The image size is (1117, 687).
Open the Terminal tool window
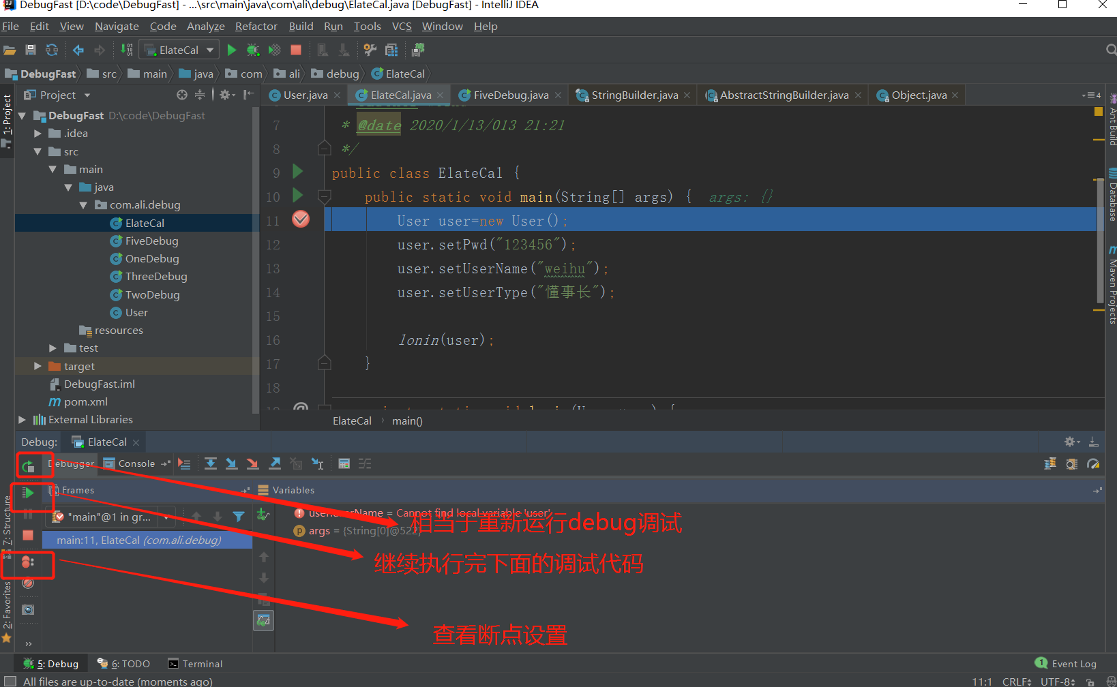click(x=195, y=664)
